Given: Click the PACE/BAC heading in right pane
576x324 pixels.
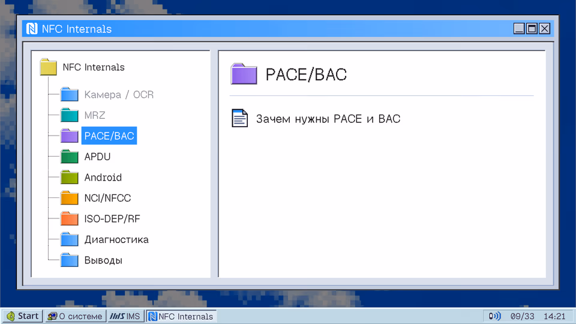Looking at the screenshot, I should [x=307, y=74].
